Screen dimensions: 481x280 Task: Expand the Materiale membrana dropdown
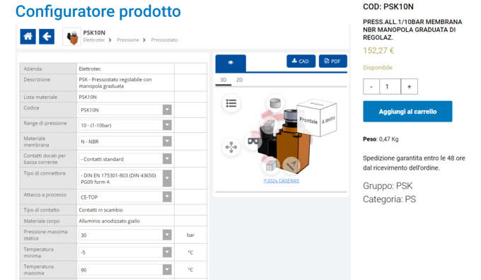tap(125, 141)
